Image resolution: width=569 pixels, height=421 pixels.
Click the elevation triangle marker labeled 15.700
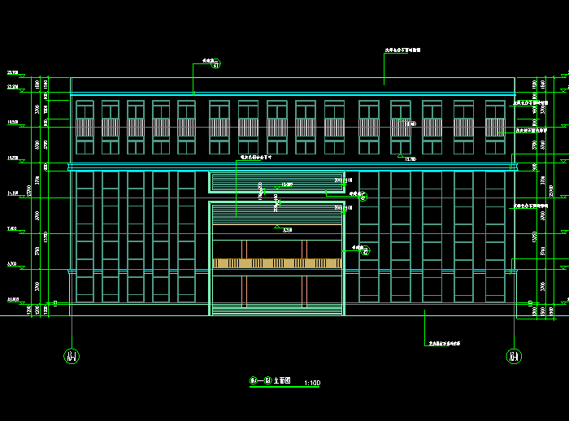point(398,156)
